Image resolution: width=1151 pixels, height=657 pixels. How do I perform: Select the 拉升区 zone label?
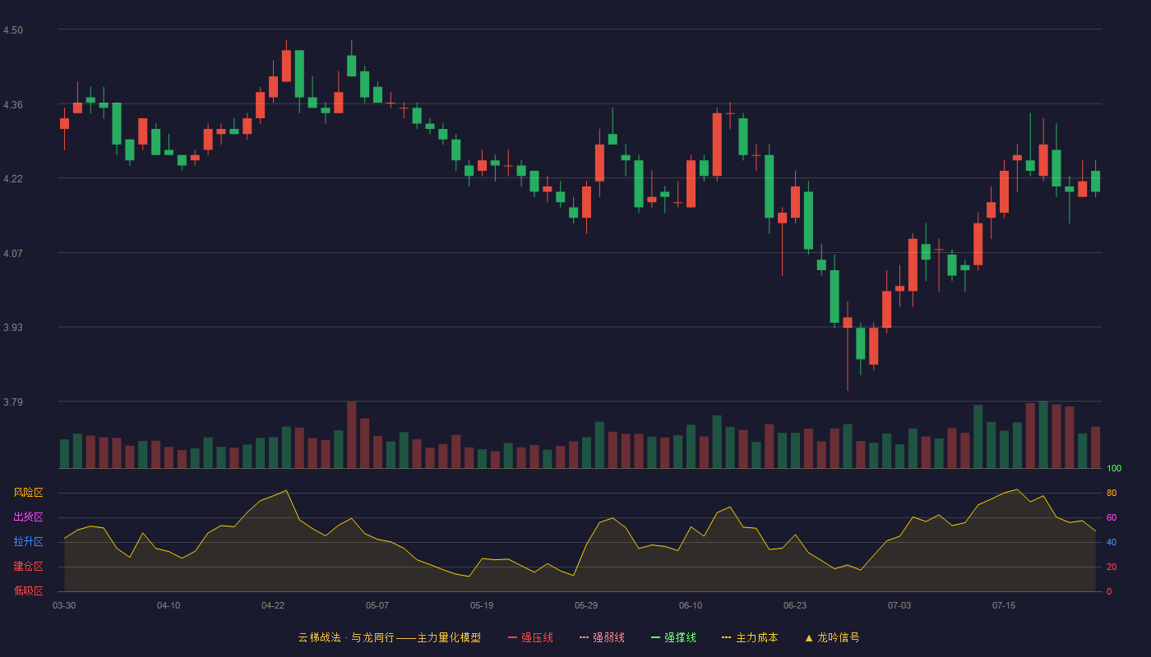pyautogui.click(x=28, y=542)
